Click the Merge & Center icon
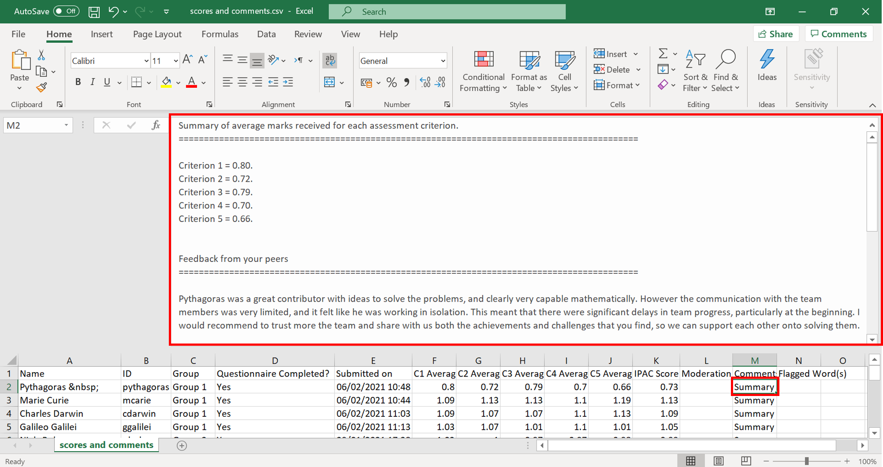 click(x=329, y=82)
